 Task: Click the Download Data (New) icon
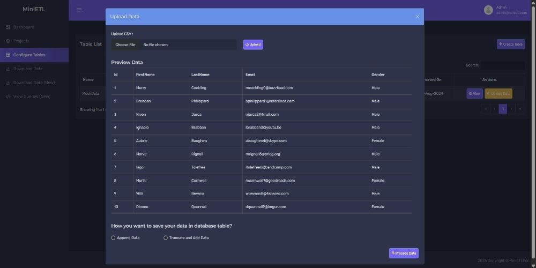8,83
